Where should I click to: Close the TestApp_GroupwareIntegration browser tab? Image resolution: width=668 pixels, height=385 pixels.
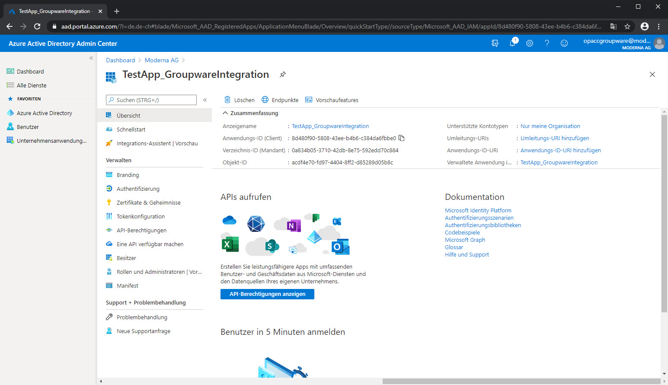(x=100, y=11)
